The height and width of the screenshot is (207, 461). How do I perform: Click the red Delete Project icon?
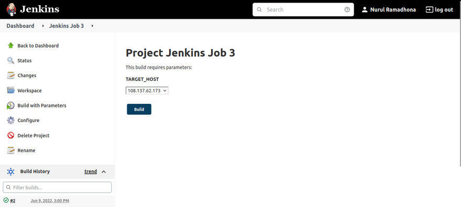(10, 135)
